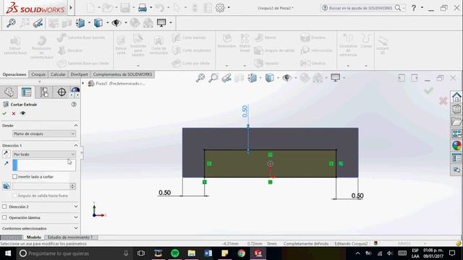The image size is (463, 260).
Task: Click Pieza3 (Predeterminado) tree item
Action: 116,84
